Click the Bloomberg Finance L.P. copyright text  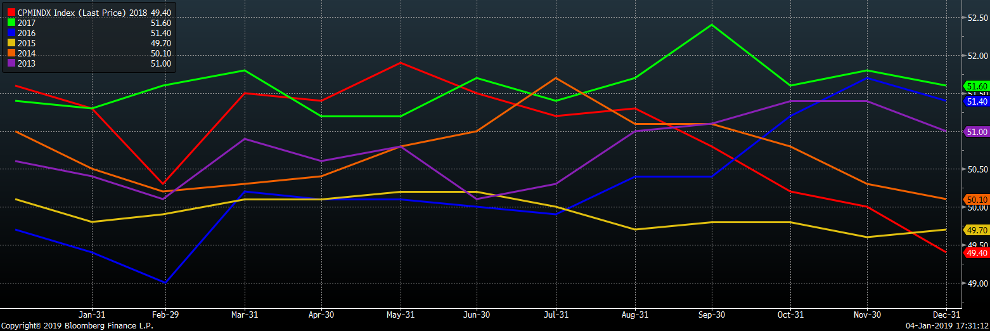coord(77,325)
